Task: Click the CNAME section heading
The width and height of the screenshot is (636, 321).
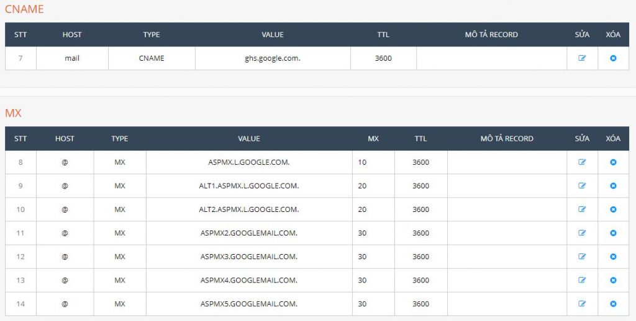Action: point(24,9)
